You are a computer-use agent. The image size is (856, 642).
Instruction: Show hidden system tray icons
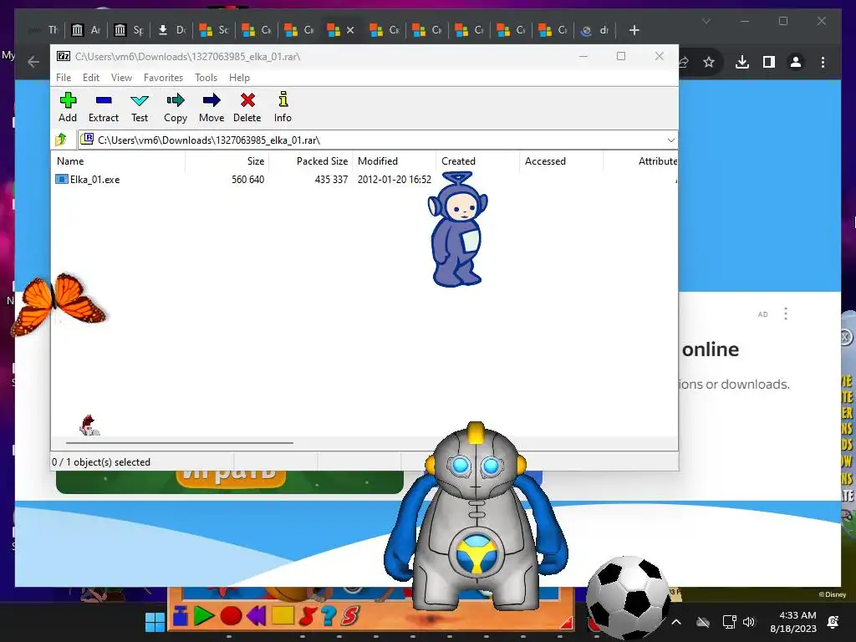pyautogui.click(x=675, y=622)
